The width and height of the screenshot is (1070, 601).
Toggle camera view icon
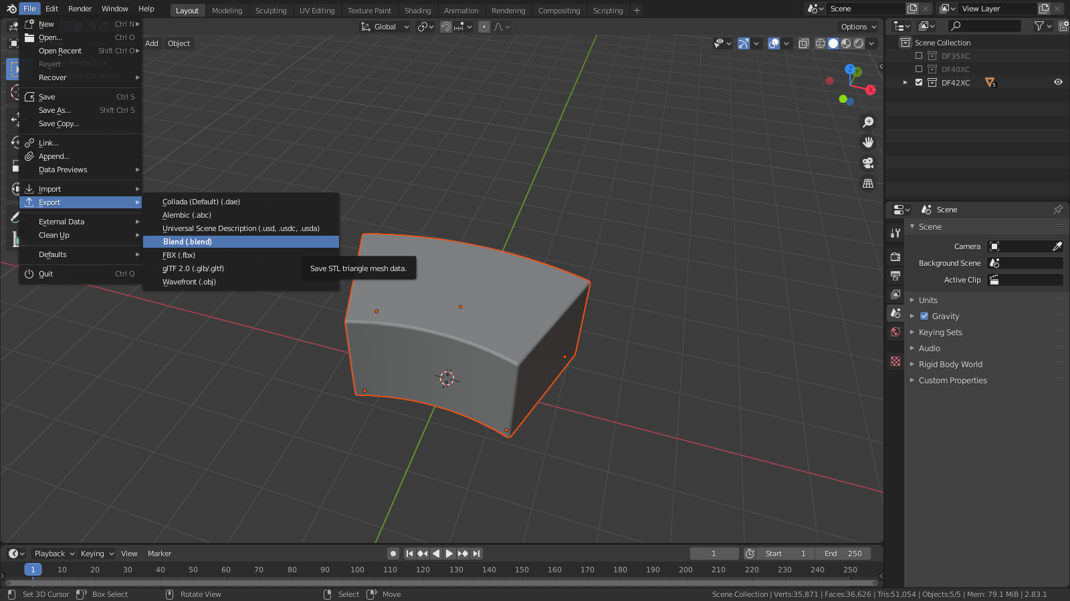[x=868, y=163]
